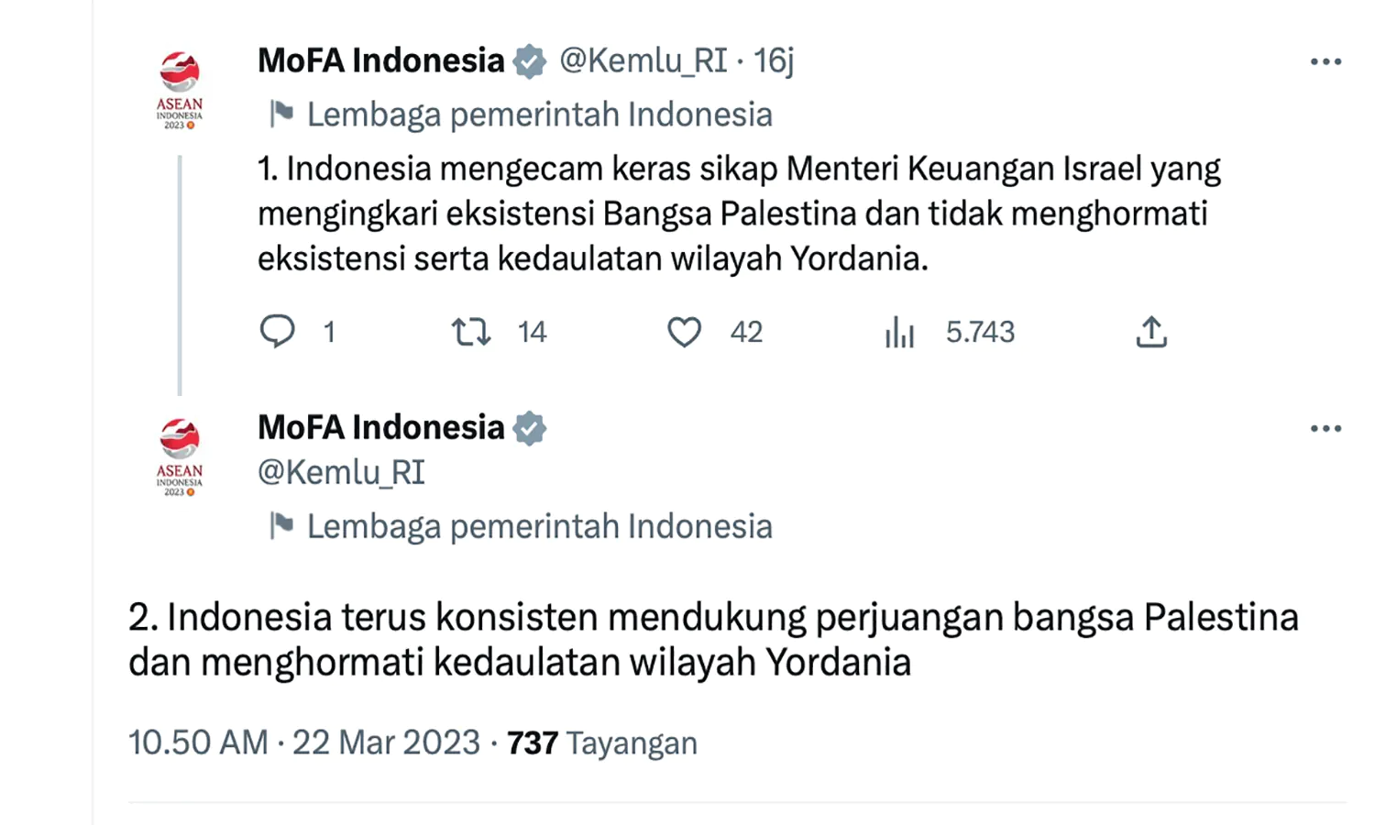Open @Kemlu_RI handle under second tweet name
This screenshot has width=1375, height=825.
[x=341, y=472]
